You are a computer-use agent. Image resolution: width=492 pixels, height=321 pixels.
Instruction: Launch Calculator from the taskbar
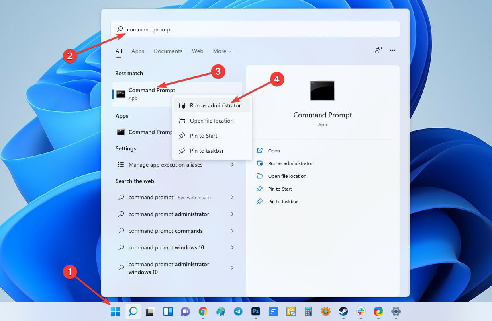[x=308, y=311]
